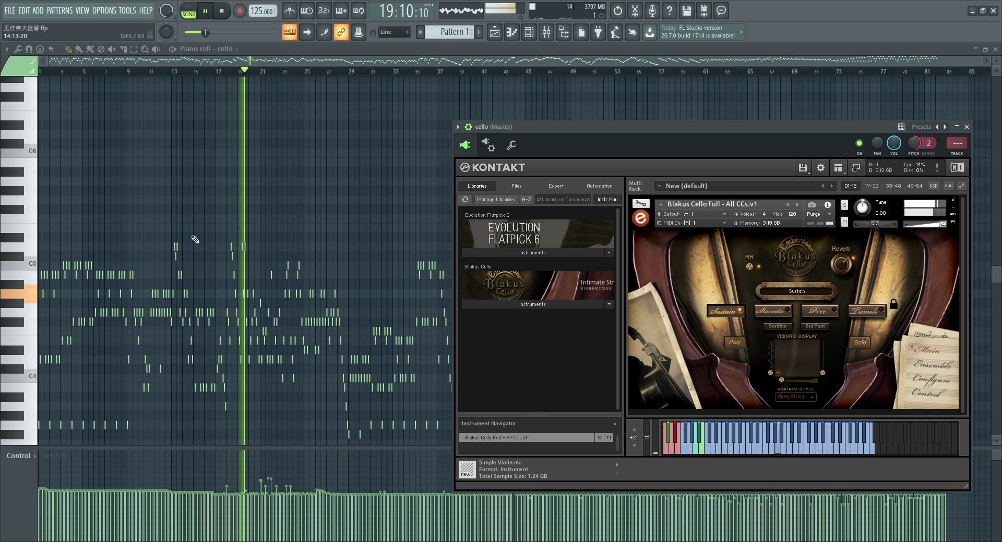This screenshot has width=1002, height=542.
Task: Enable the Sordino switch
Action: coord(778,326)
